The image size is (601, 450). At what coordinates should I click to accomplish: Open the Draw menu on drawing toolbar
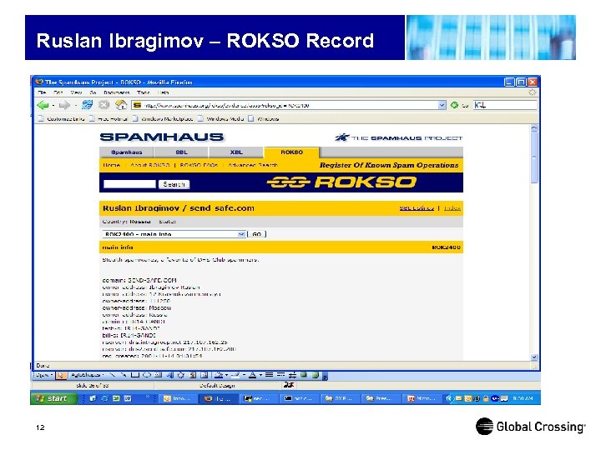pos(43,375)
